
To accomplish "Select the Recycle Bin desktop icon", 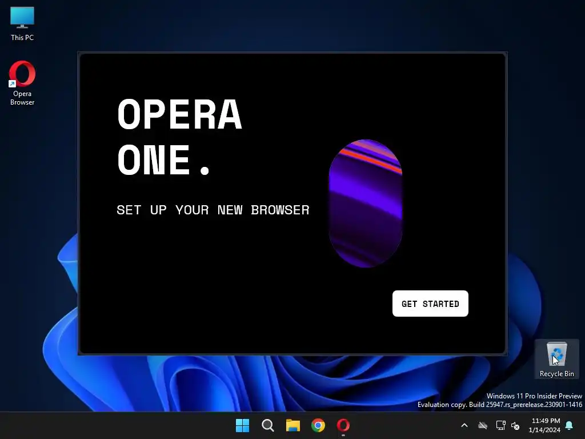I will (x=556, y=359).
